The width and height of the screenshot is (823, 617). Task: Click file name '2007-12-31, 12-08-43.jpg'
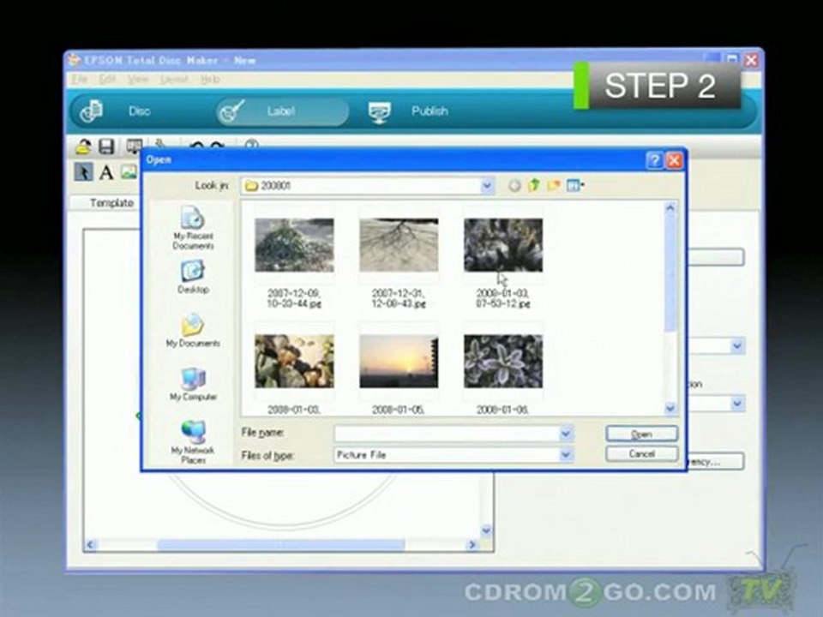click(399, 298)
